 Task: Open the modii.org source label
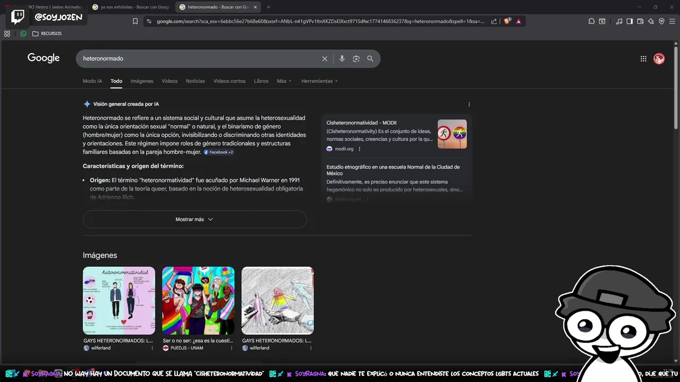344,149
